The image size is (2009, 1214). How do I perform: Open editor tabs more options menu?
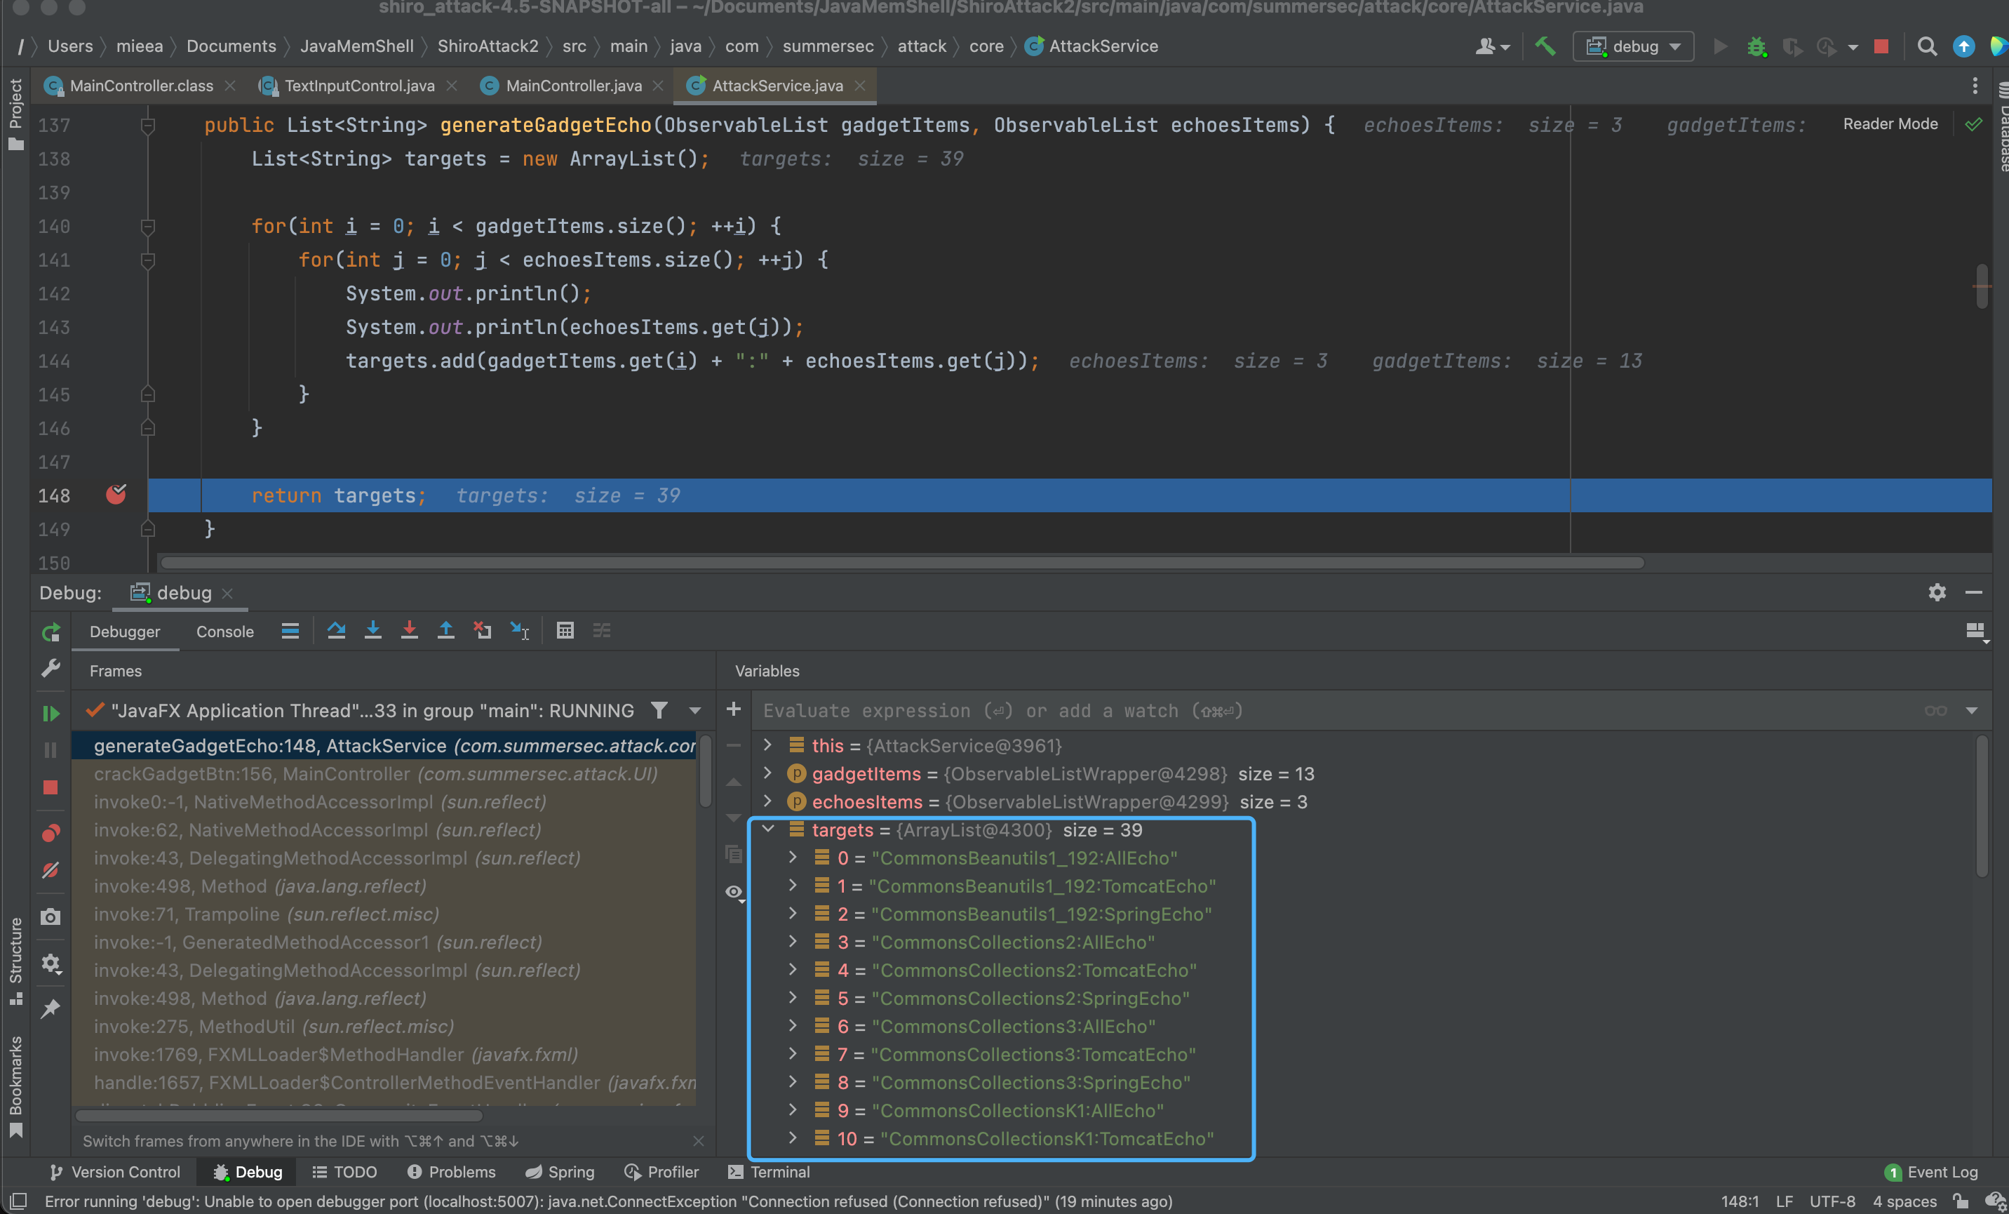(x=1975, y=86)
